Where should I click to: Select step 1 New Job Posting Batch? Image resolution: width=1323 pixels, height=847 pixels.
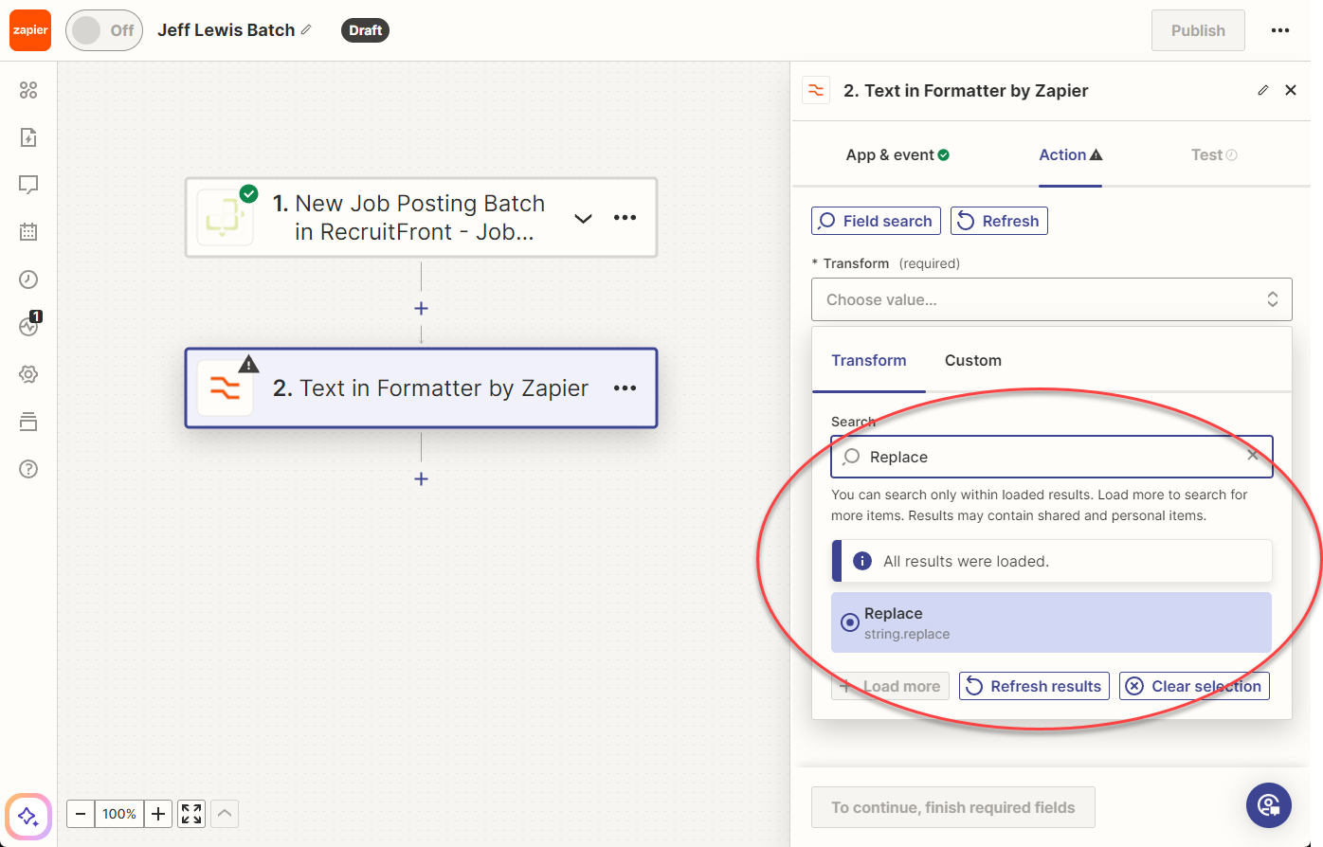(x=420, y=218)
